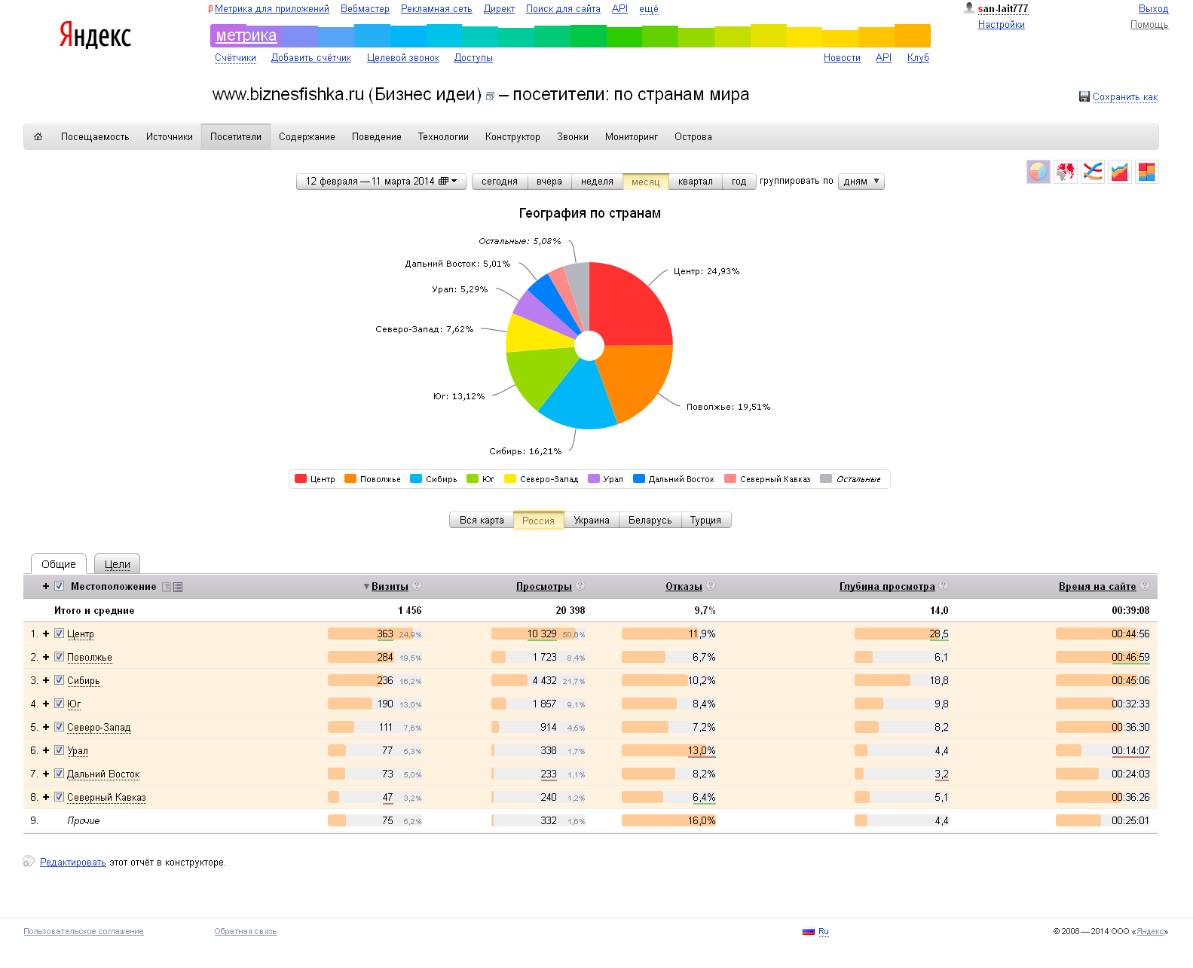
Task: Switch to world map view
Action: coord(1065,172)
